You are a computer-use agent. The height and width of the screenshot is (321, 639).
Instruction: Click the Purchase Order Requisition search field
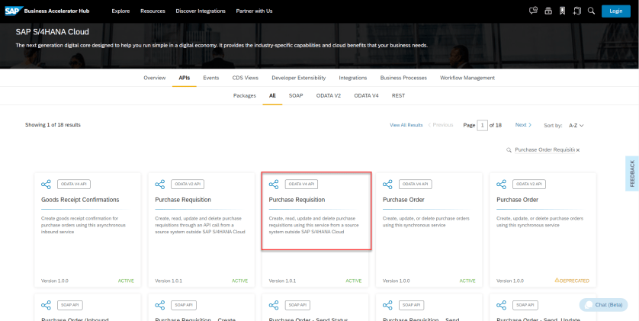(544, 150)
